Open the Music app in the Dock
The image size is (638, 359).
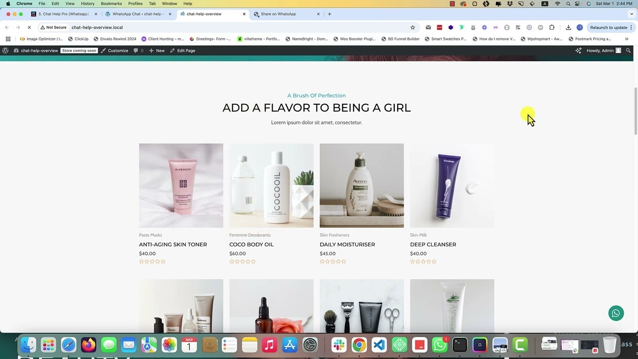tap(269, 345)
